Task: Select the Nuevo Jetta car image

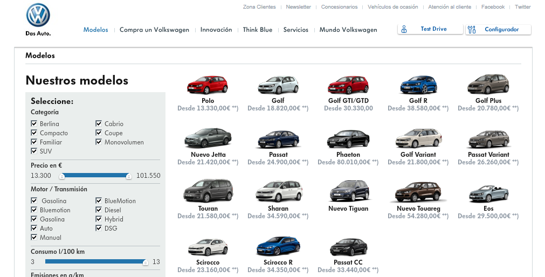Action: pyautogui.click(x=208, y=138)
